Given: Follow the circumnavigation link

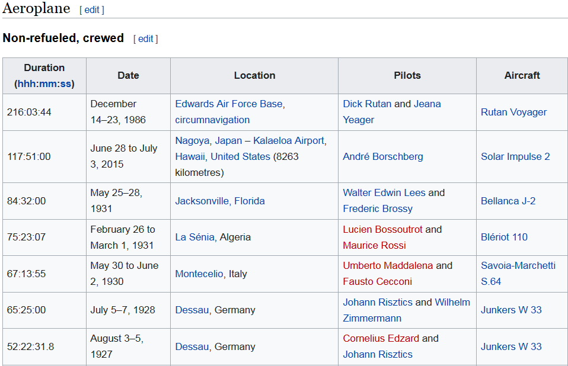Looking at the screenshot, I should tap(212, 120).
